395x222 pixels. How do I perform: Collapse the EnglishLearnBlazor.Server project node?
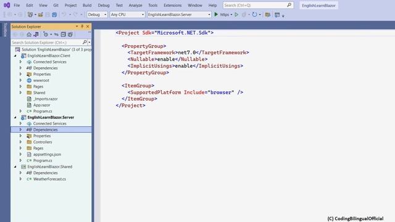click(x=15, y=117)
